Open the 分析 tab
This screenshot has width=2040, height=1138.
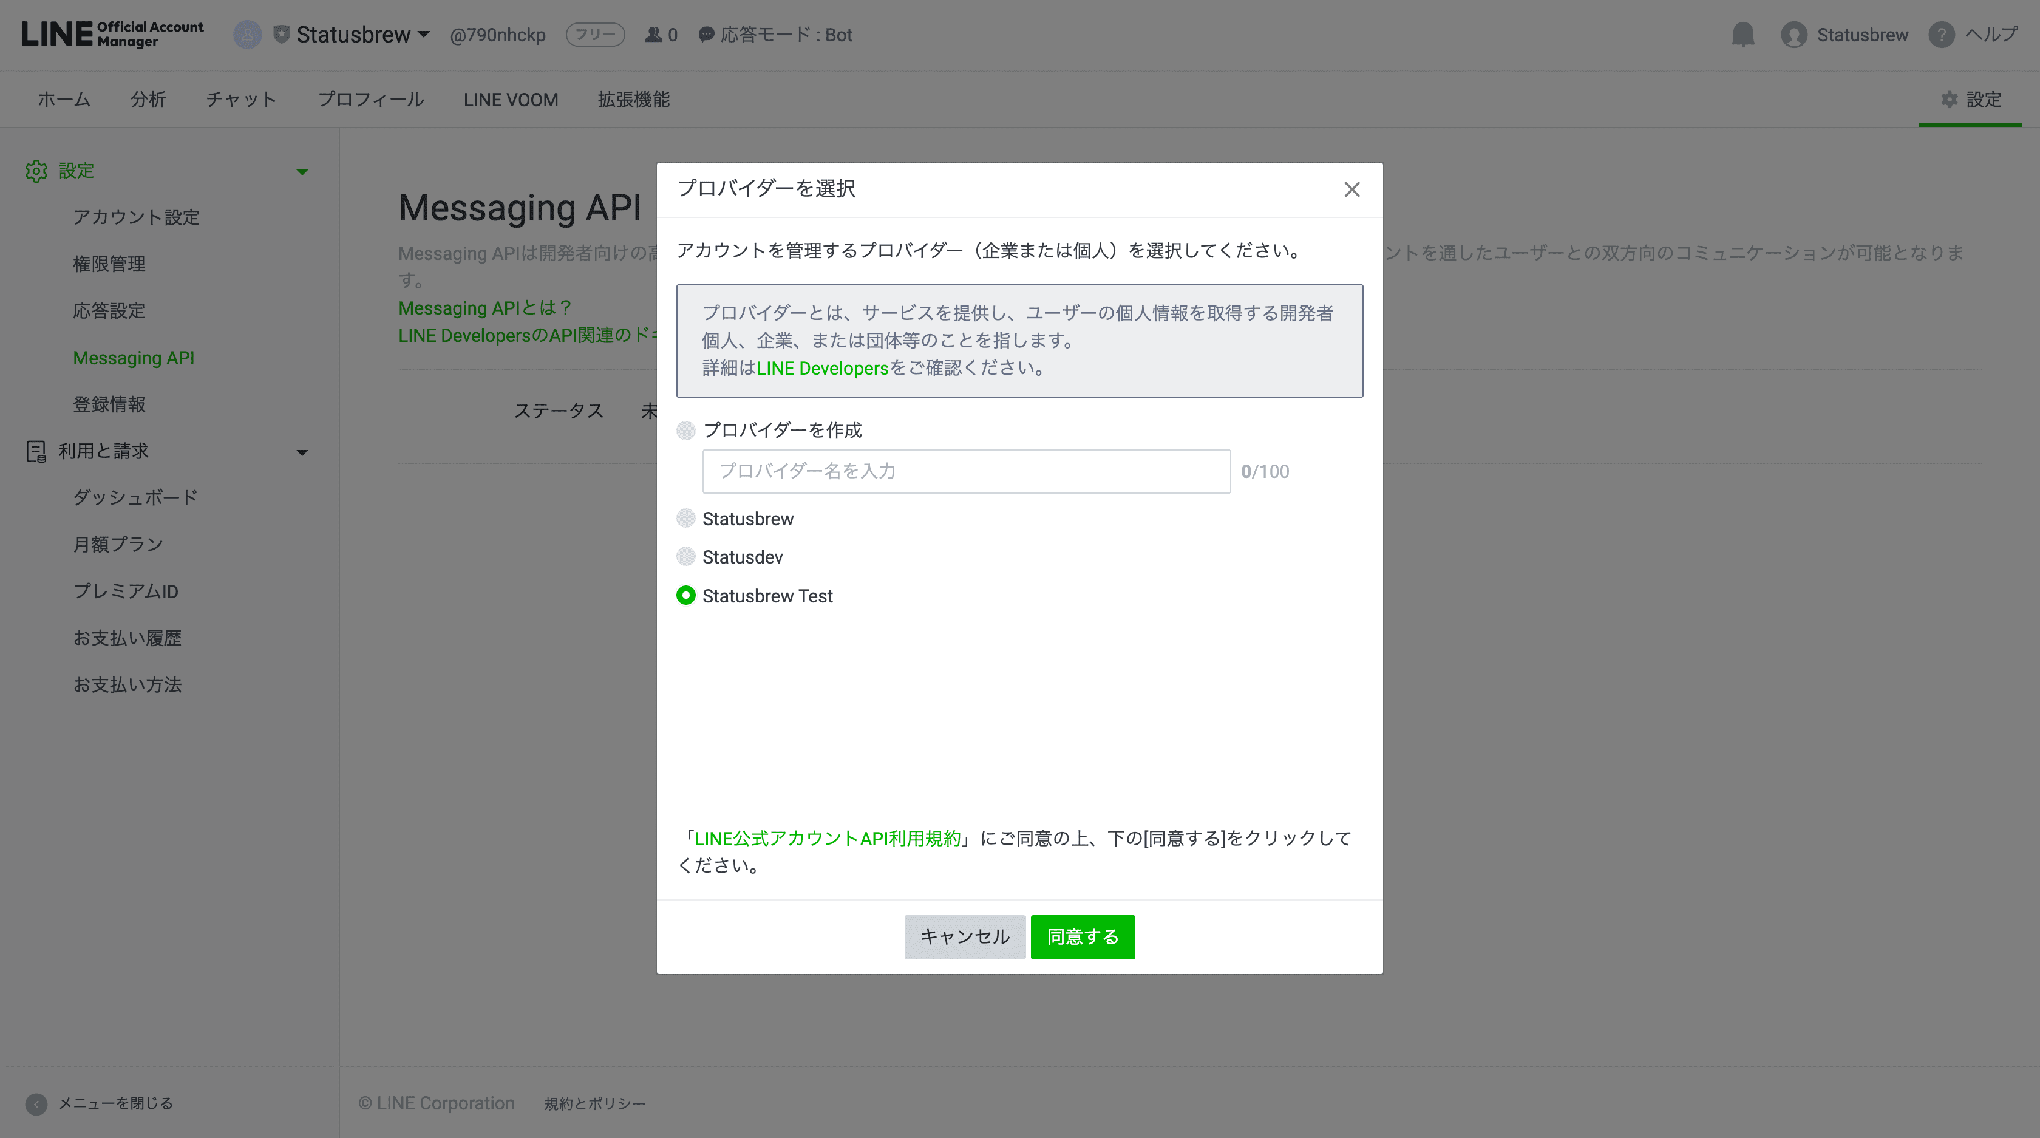coord(148,100)
